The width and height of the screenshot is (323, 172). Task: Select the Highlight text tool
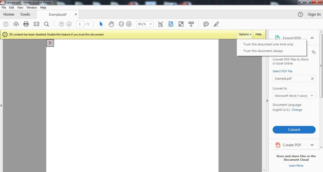tap(216, 24)
